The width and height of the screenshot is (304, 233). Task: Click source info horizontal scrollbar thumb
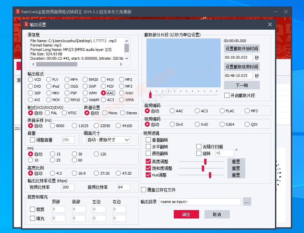[57, 64]
